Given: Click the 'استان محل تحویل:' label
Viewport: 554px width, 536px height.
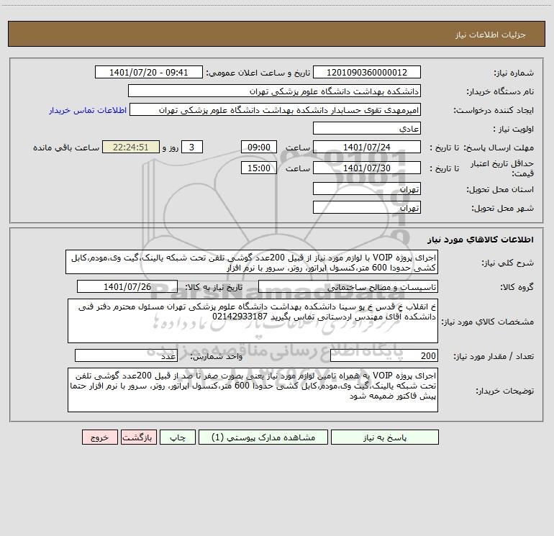Looking at the screenshot, I should click(500, 189).
